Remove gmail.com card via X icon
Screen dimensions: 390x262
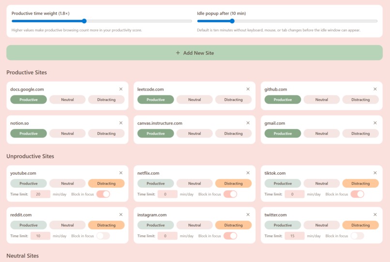pyautogui.click(x=375, y=123)
